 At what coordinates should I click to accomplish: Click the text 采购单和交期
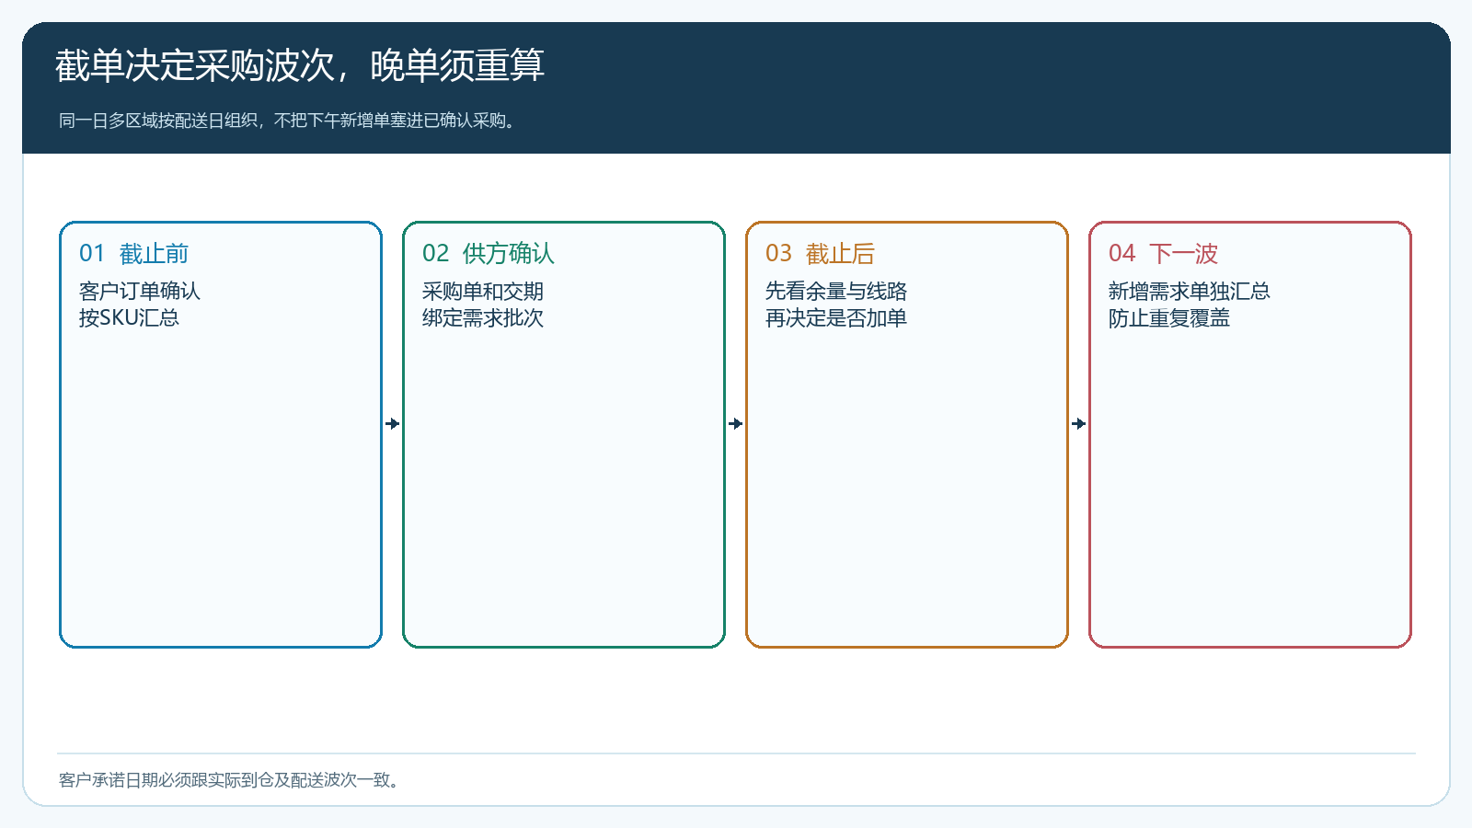[483, 291]
